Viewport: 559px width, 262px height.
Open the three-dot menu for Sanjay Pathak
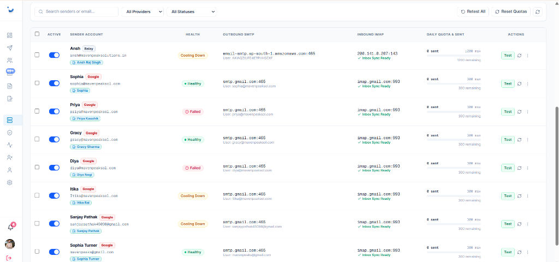528,224
